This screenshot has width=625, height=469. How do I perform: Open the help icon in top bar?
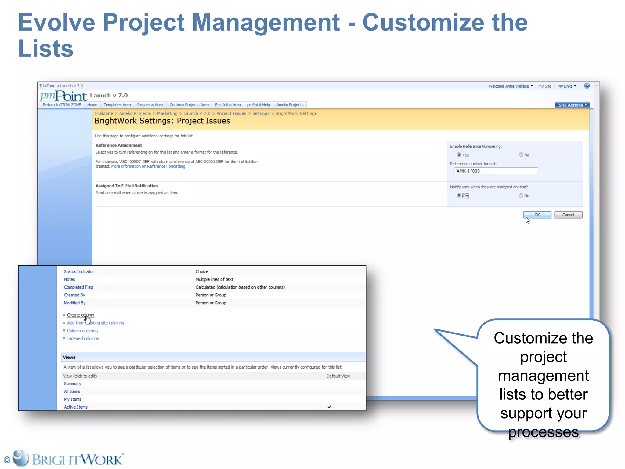[x=587, y=86]
